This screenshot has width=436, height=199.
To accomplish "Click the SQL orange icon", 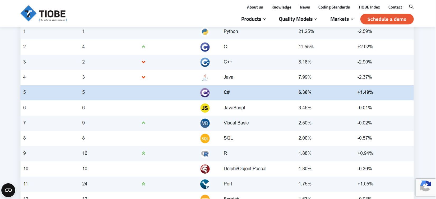I will [205, 138].
